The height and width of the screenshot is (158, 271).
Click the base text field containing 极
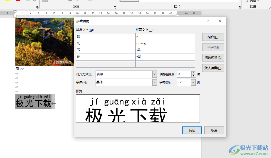(x=106, y=36)
